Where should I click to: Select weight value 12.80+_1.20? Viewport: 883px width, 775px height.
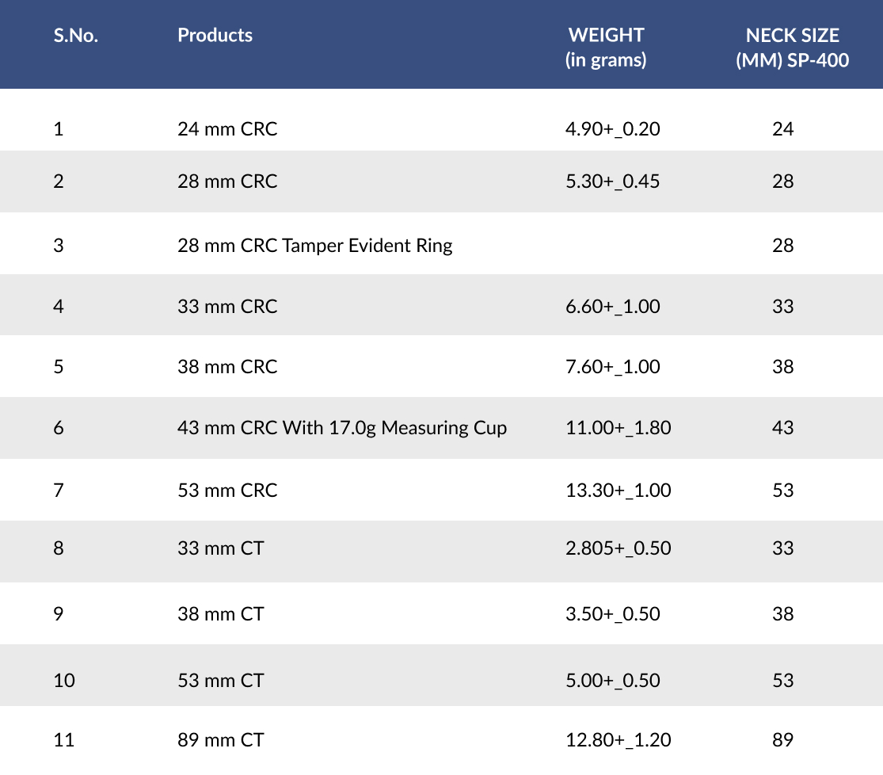[618, 740]
